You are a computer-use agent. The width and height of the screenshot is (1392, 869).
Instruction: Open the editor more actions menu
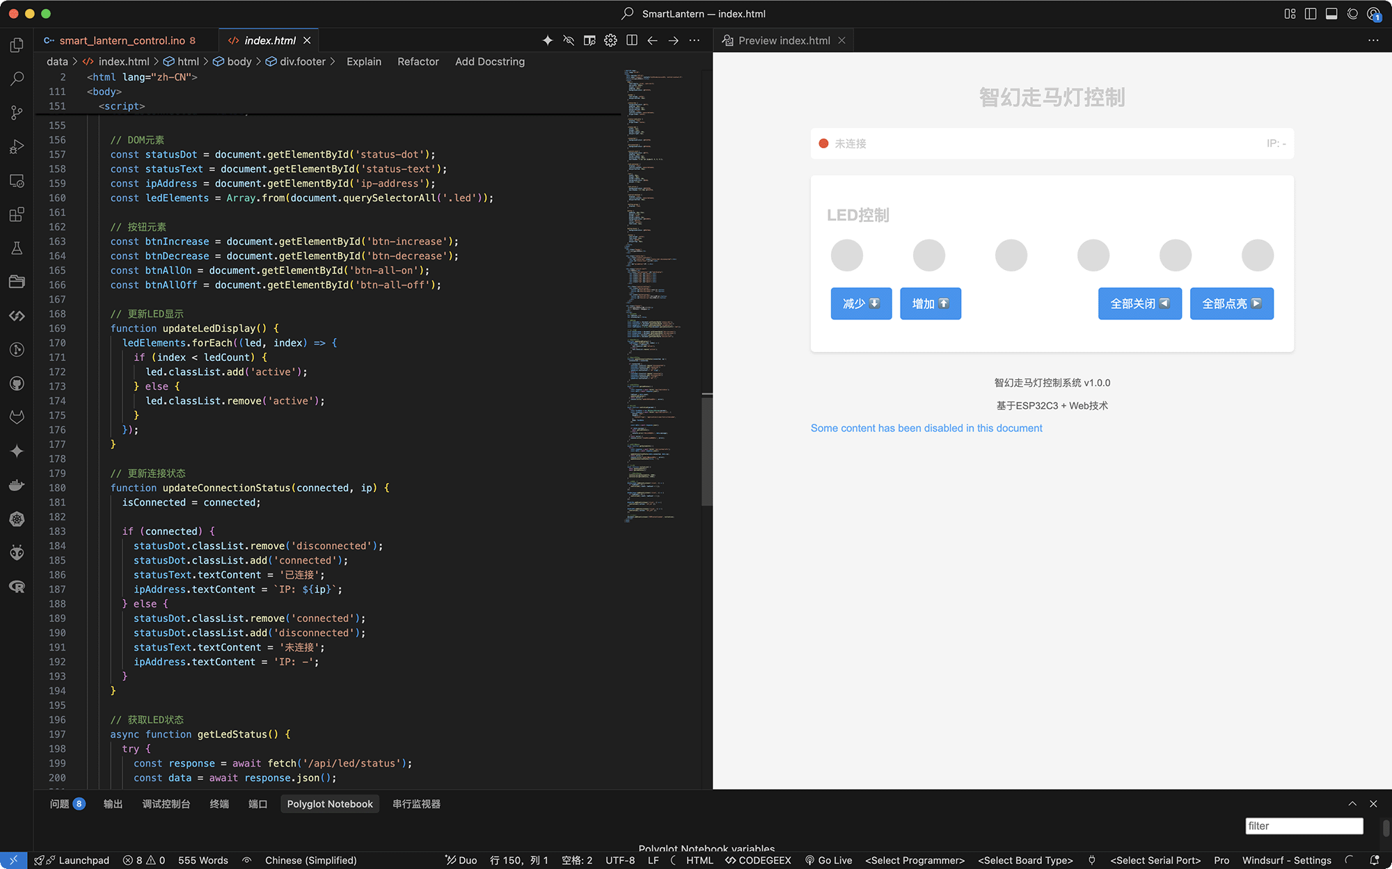point(694,40)
